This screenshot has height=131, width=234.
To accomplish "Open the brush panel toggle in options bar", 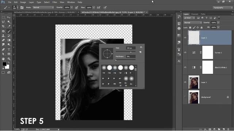I will tap(22, 7).
